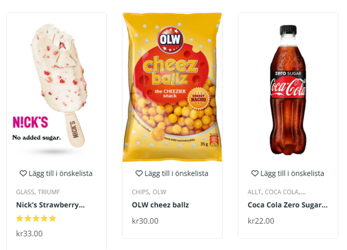This screenshot has height=250, width=347.
Task: Click the five-star rating on Nick's Strawberry
Action: (x=36, y=219)
